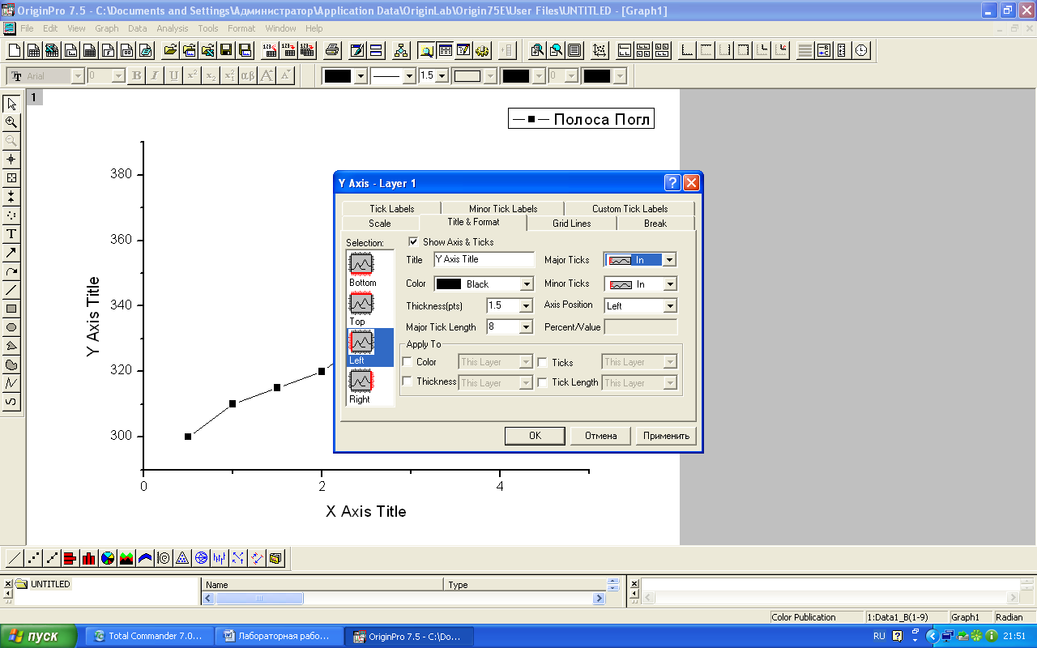Click OK in the Y Axis dialog

[x=535, y=436]
